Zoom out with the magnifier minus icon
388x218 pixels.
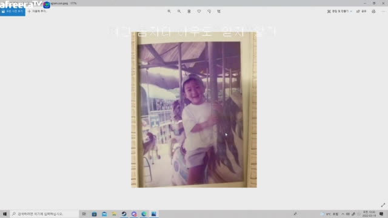coord(179,12)
